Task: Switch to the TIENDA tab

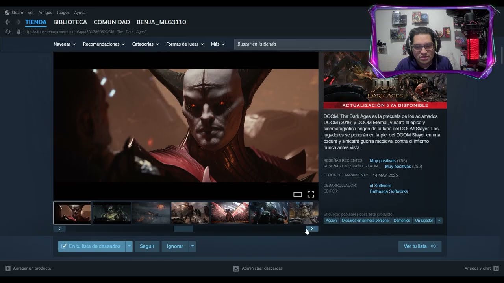Action: [36, 22]
